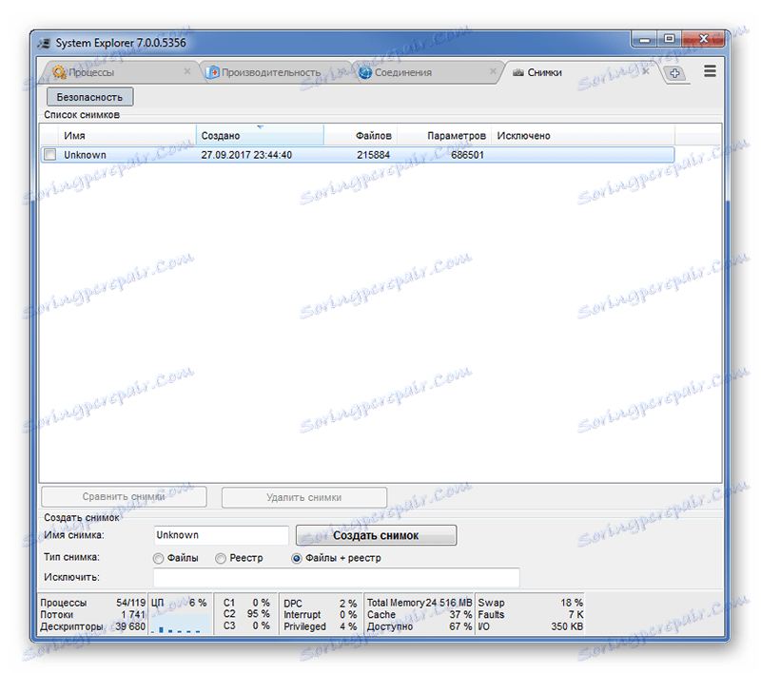Sort by the Файлов column header

point(361,135)
